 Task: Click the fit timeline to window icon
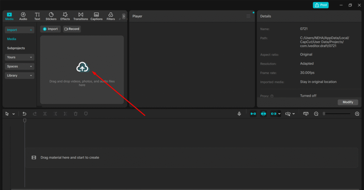pos(306,114)
